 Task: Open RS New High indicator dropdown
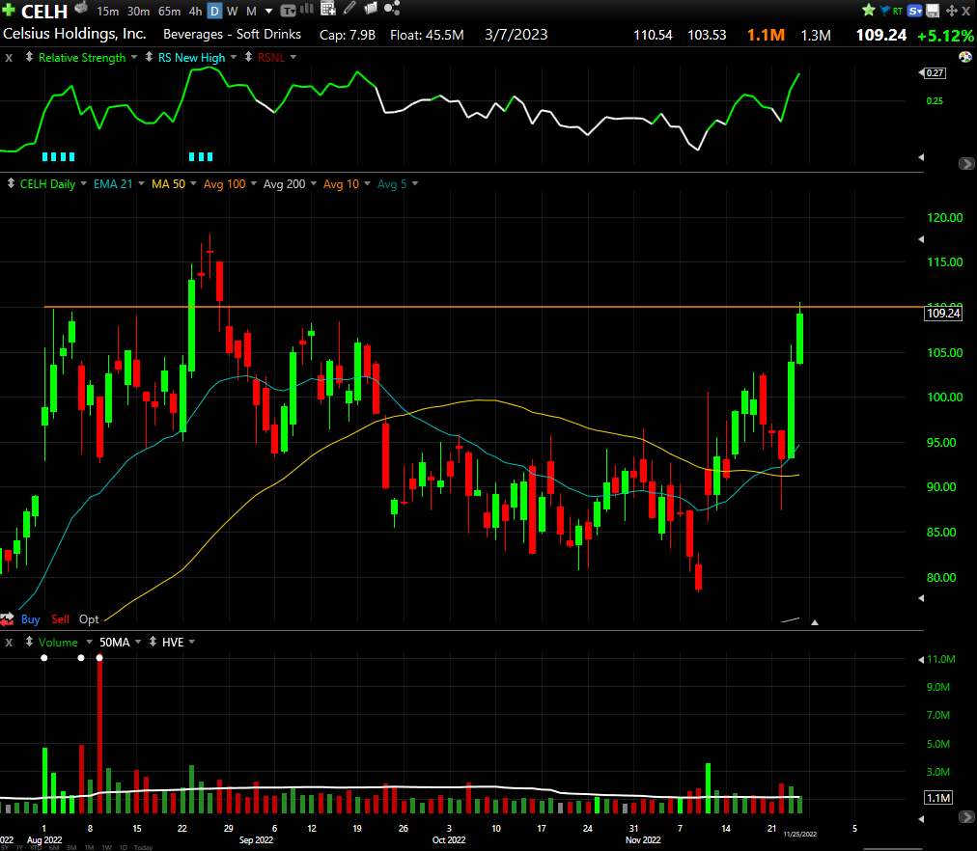(234, 57)
